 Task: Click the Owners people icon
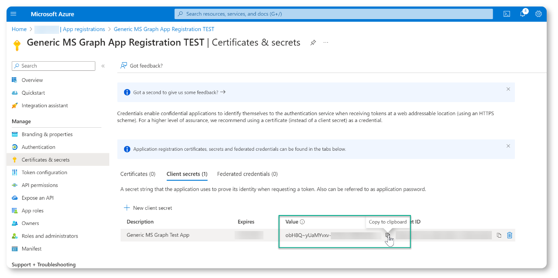[14, 223]
